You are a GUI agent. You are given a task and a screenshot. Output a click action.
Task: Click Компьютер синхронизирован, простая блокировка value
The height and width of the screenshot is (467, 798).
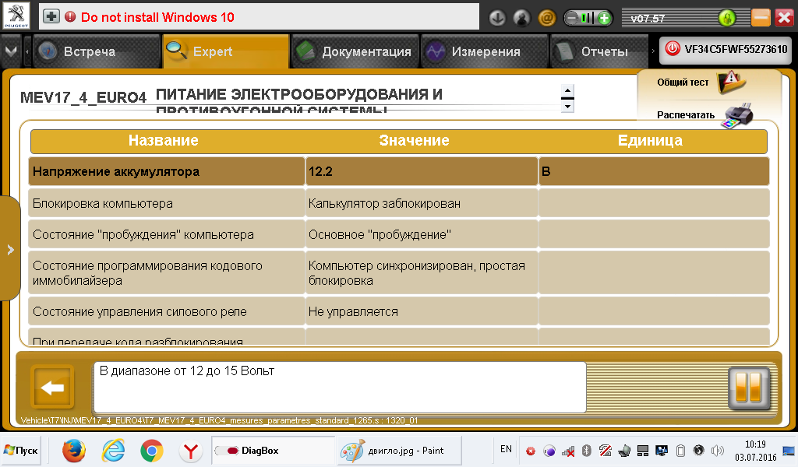(x=416, y=273)
